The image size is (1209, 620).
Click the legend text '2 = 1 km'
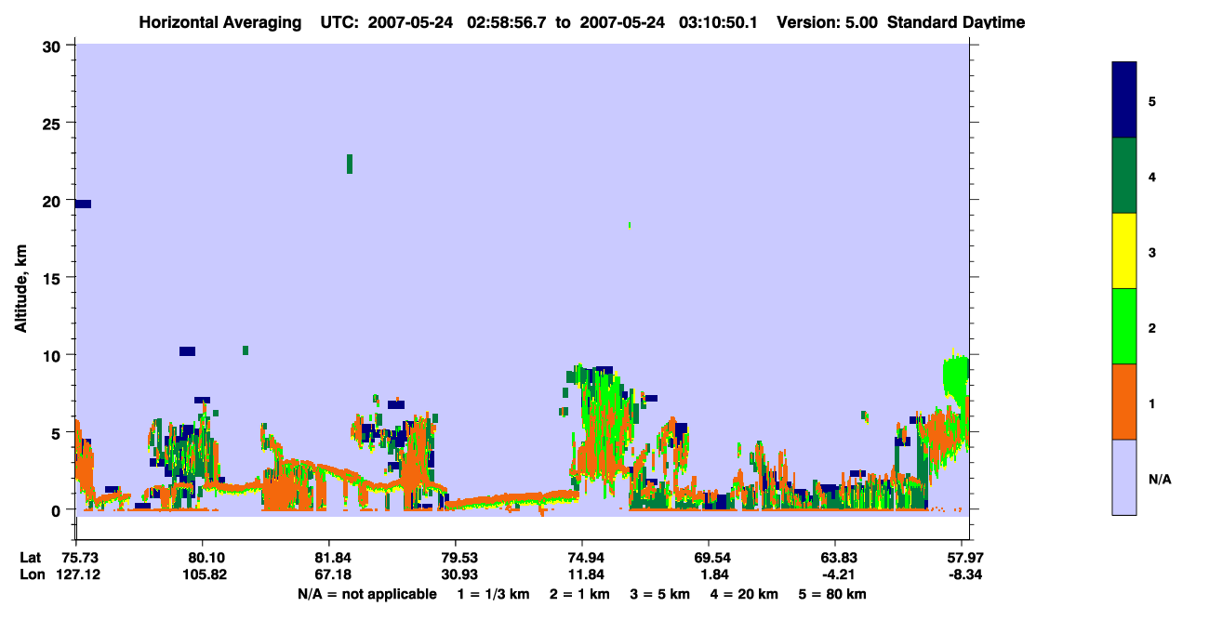pos(579,594)
